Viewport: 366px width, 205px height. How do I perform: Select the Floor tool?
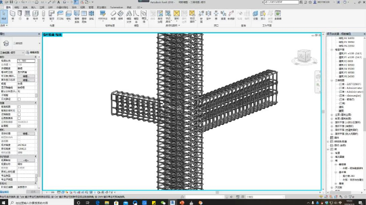point(68,16)
